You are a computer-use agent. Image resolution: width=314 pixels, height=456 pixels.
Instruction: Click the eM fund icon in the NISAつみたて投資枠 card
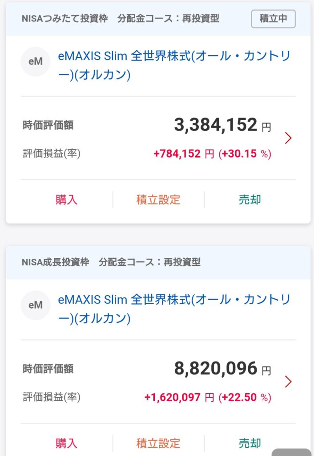tap(36, 62)
